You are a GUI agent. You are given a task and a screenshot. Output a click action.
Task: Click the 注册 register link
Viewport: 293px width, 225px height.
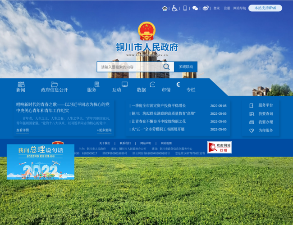click(x=227, y=8)
